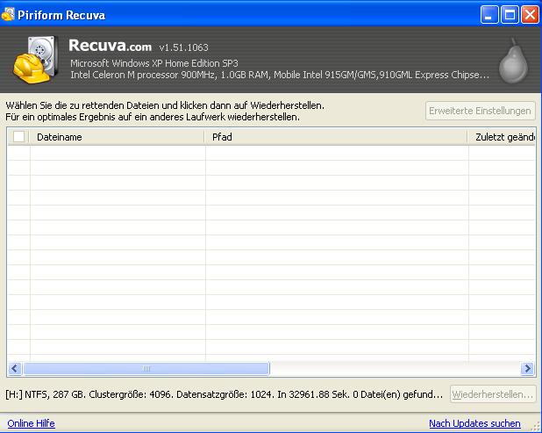Open the Online Hilfe link
Screen dimensions: 542x433
pos(31,423)
